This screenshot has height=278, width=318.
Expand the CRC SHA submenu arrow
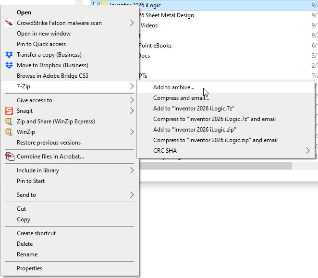click(x=307, y=151)
